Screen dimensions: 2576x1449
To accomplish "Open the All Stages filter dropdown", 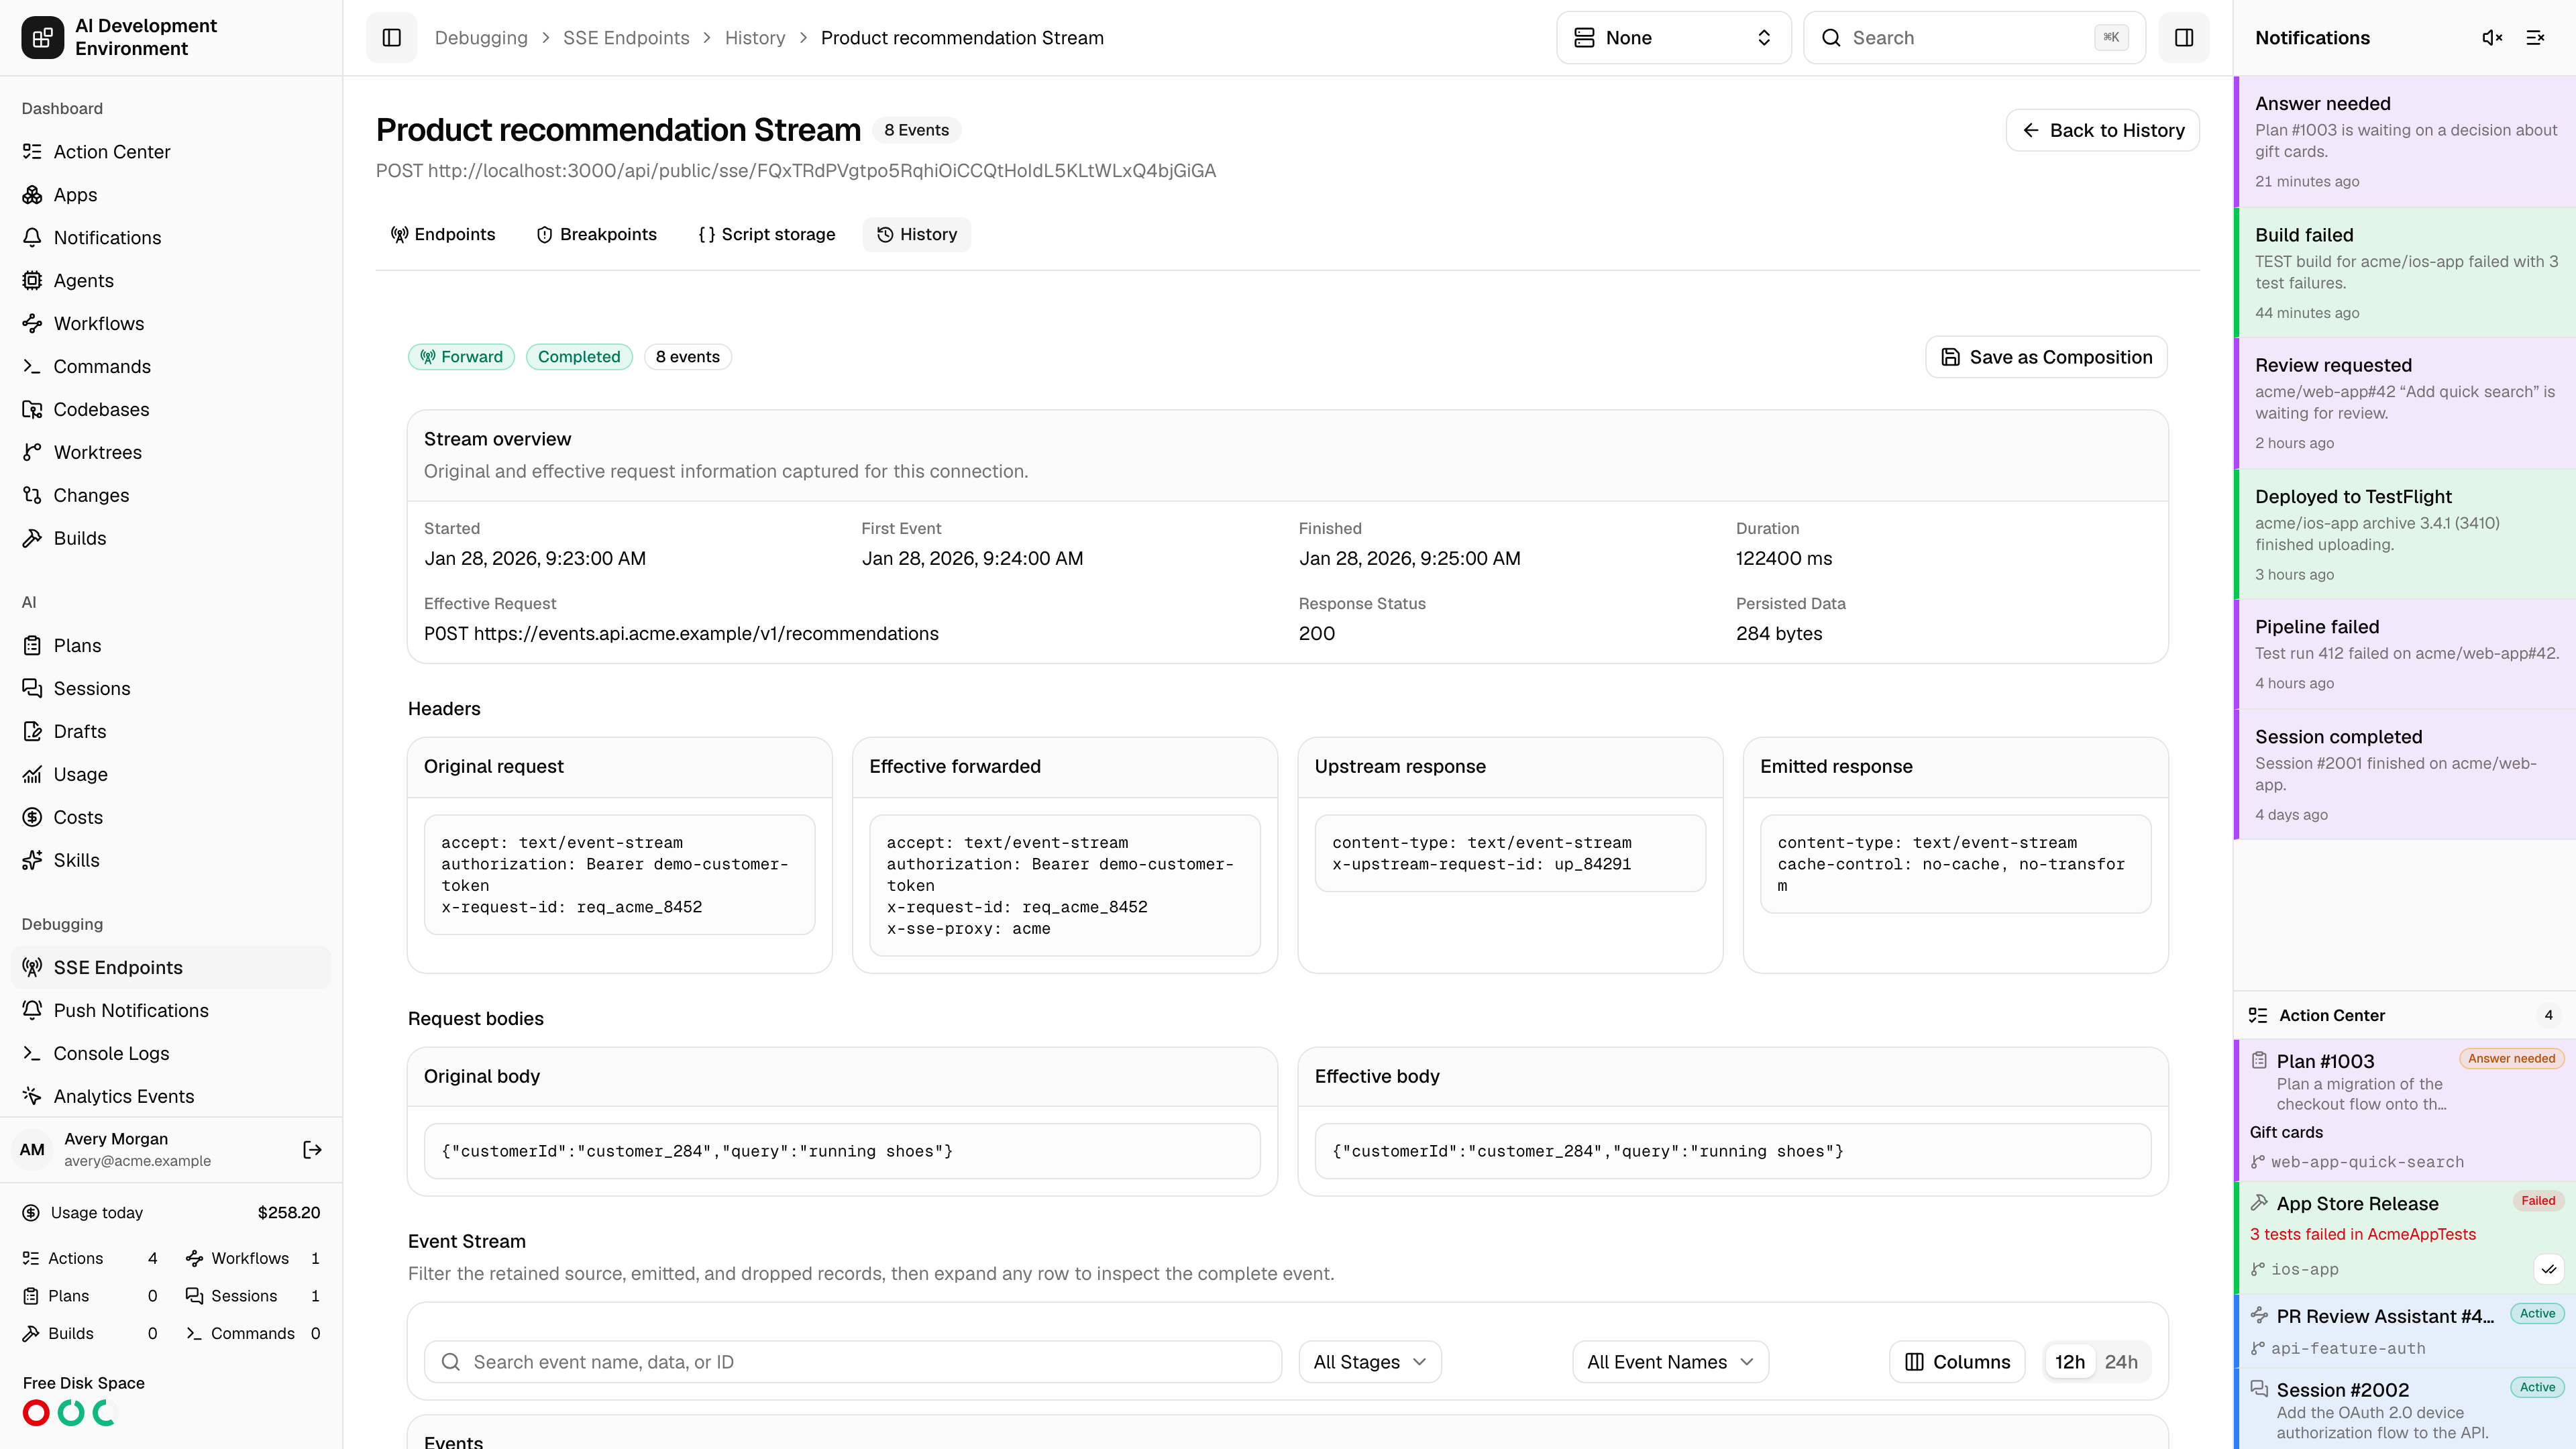I will click(x=1370, y=1362).
